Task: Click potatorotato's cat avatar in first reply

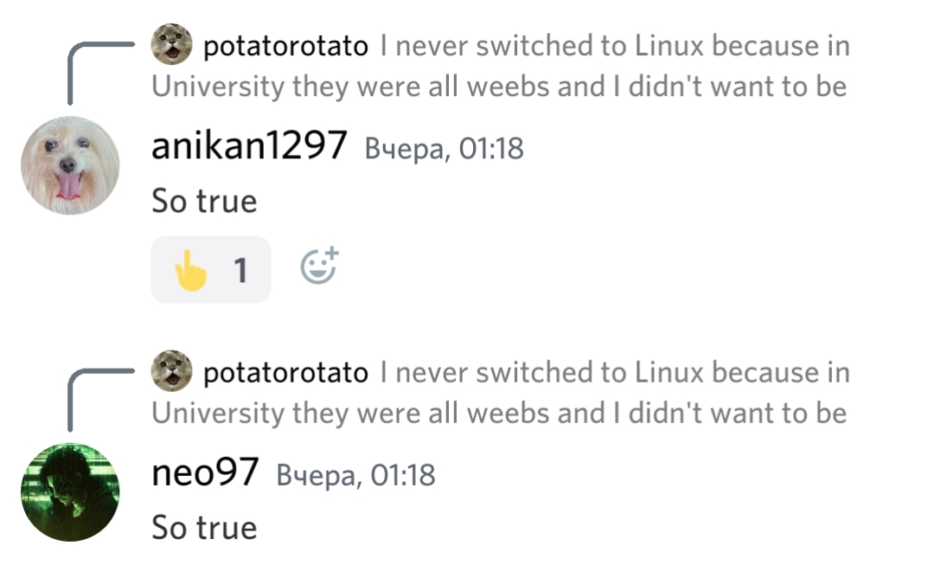Action: pos(171,45)
